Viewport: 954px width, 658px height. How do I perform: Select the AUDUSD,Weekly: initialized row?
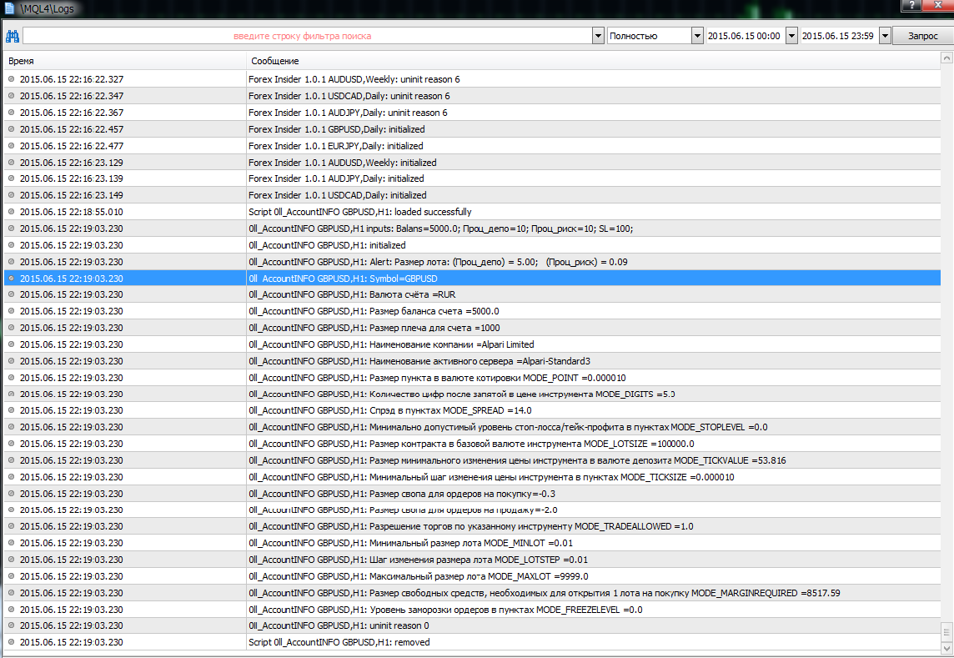tap(472, 163)
